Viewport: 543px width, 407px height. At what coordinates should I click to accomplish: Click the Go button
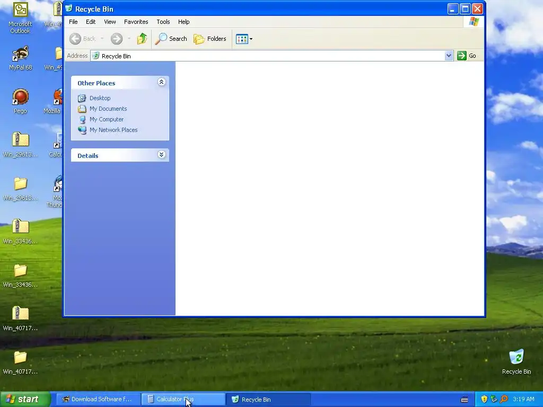click(467, 56)
